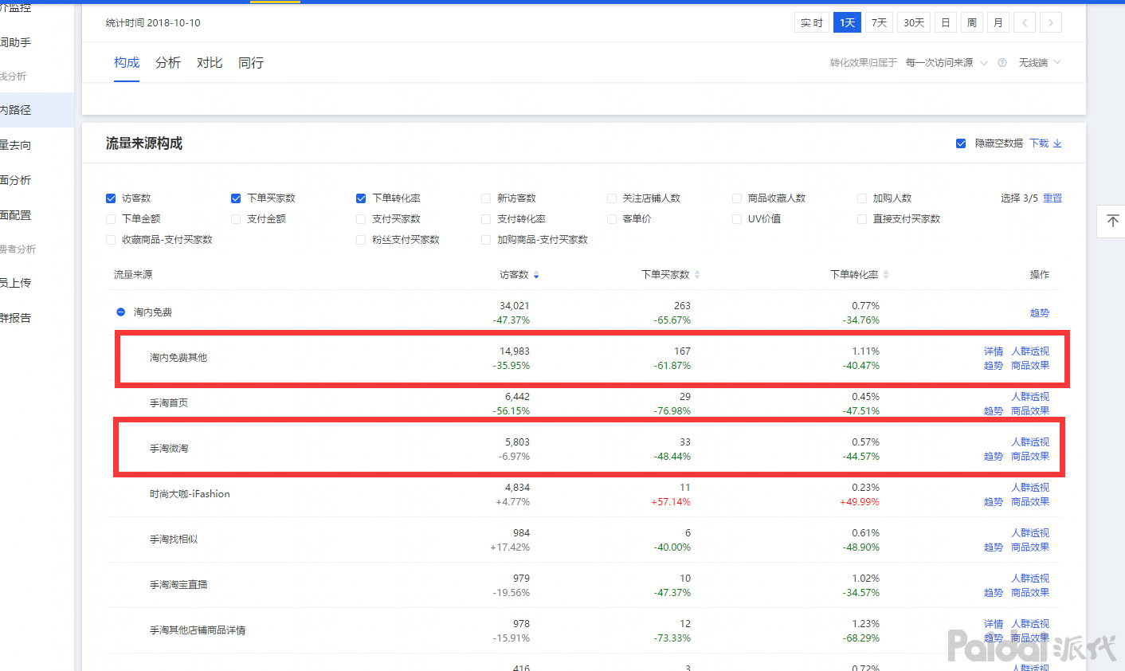Open 详情 for 手淘其他店铺商品详情 row
This screenshot has width=1125, height=671.
pos(994,624)
